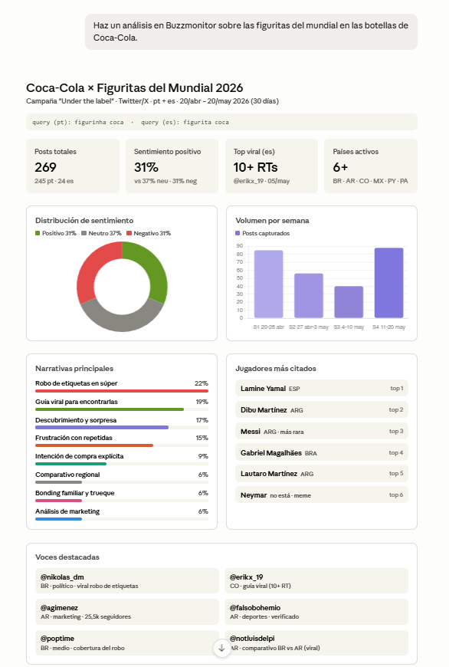Click the @erikx_19 · 05/may text

[x=261, y=181]
